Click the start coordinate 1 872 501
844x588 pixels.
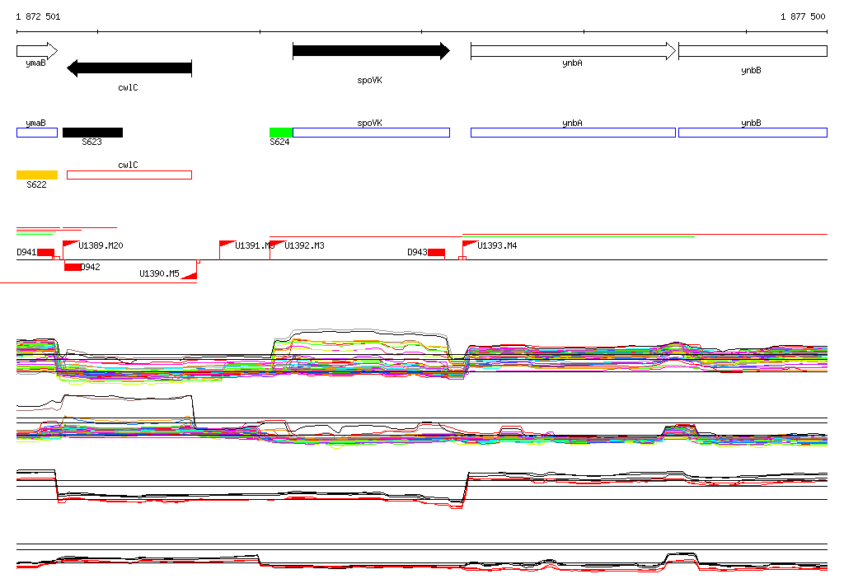(38, 16)
